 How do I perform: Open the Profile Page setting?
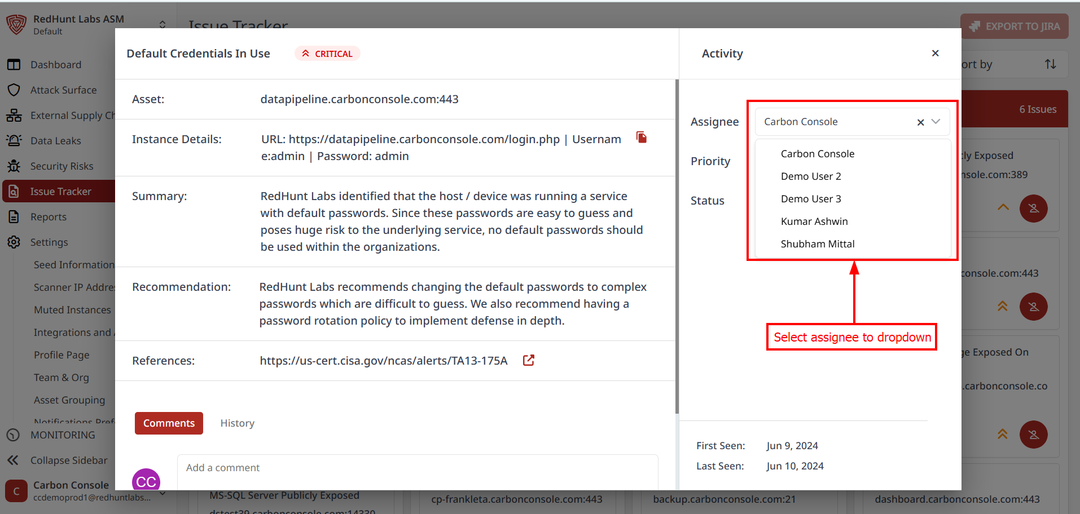click(x=62, y=355)
